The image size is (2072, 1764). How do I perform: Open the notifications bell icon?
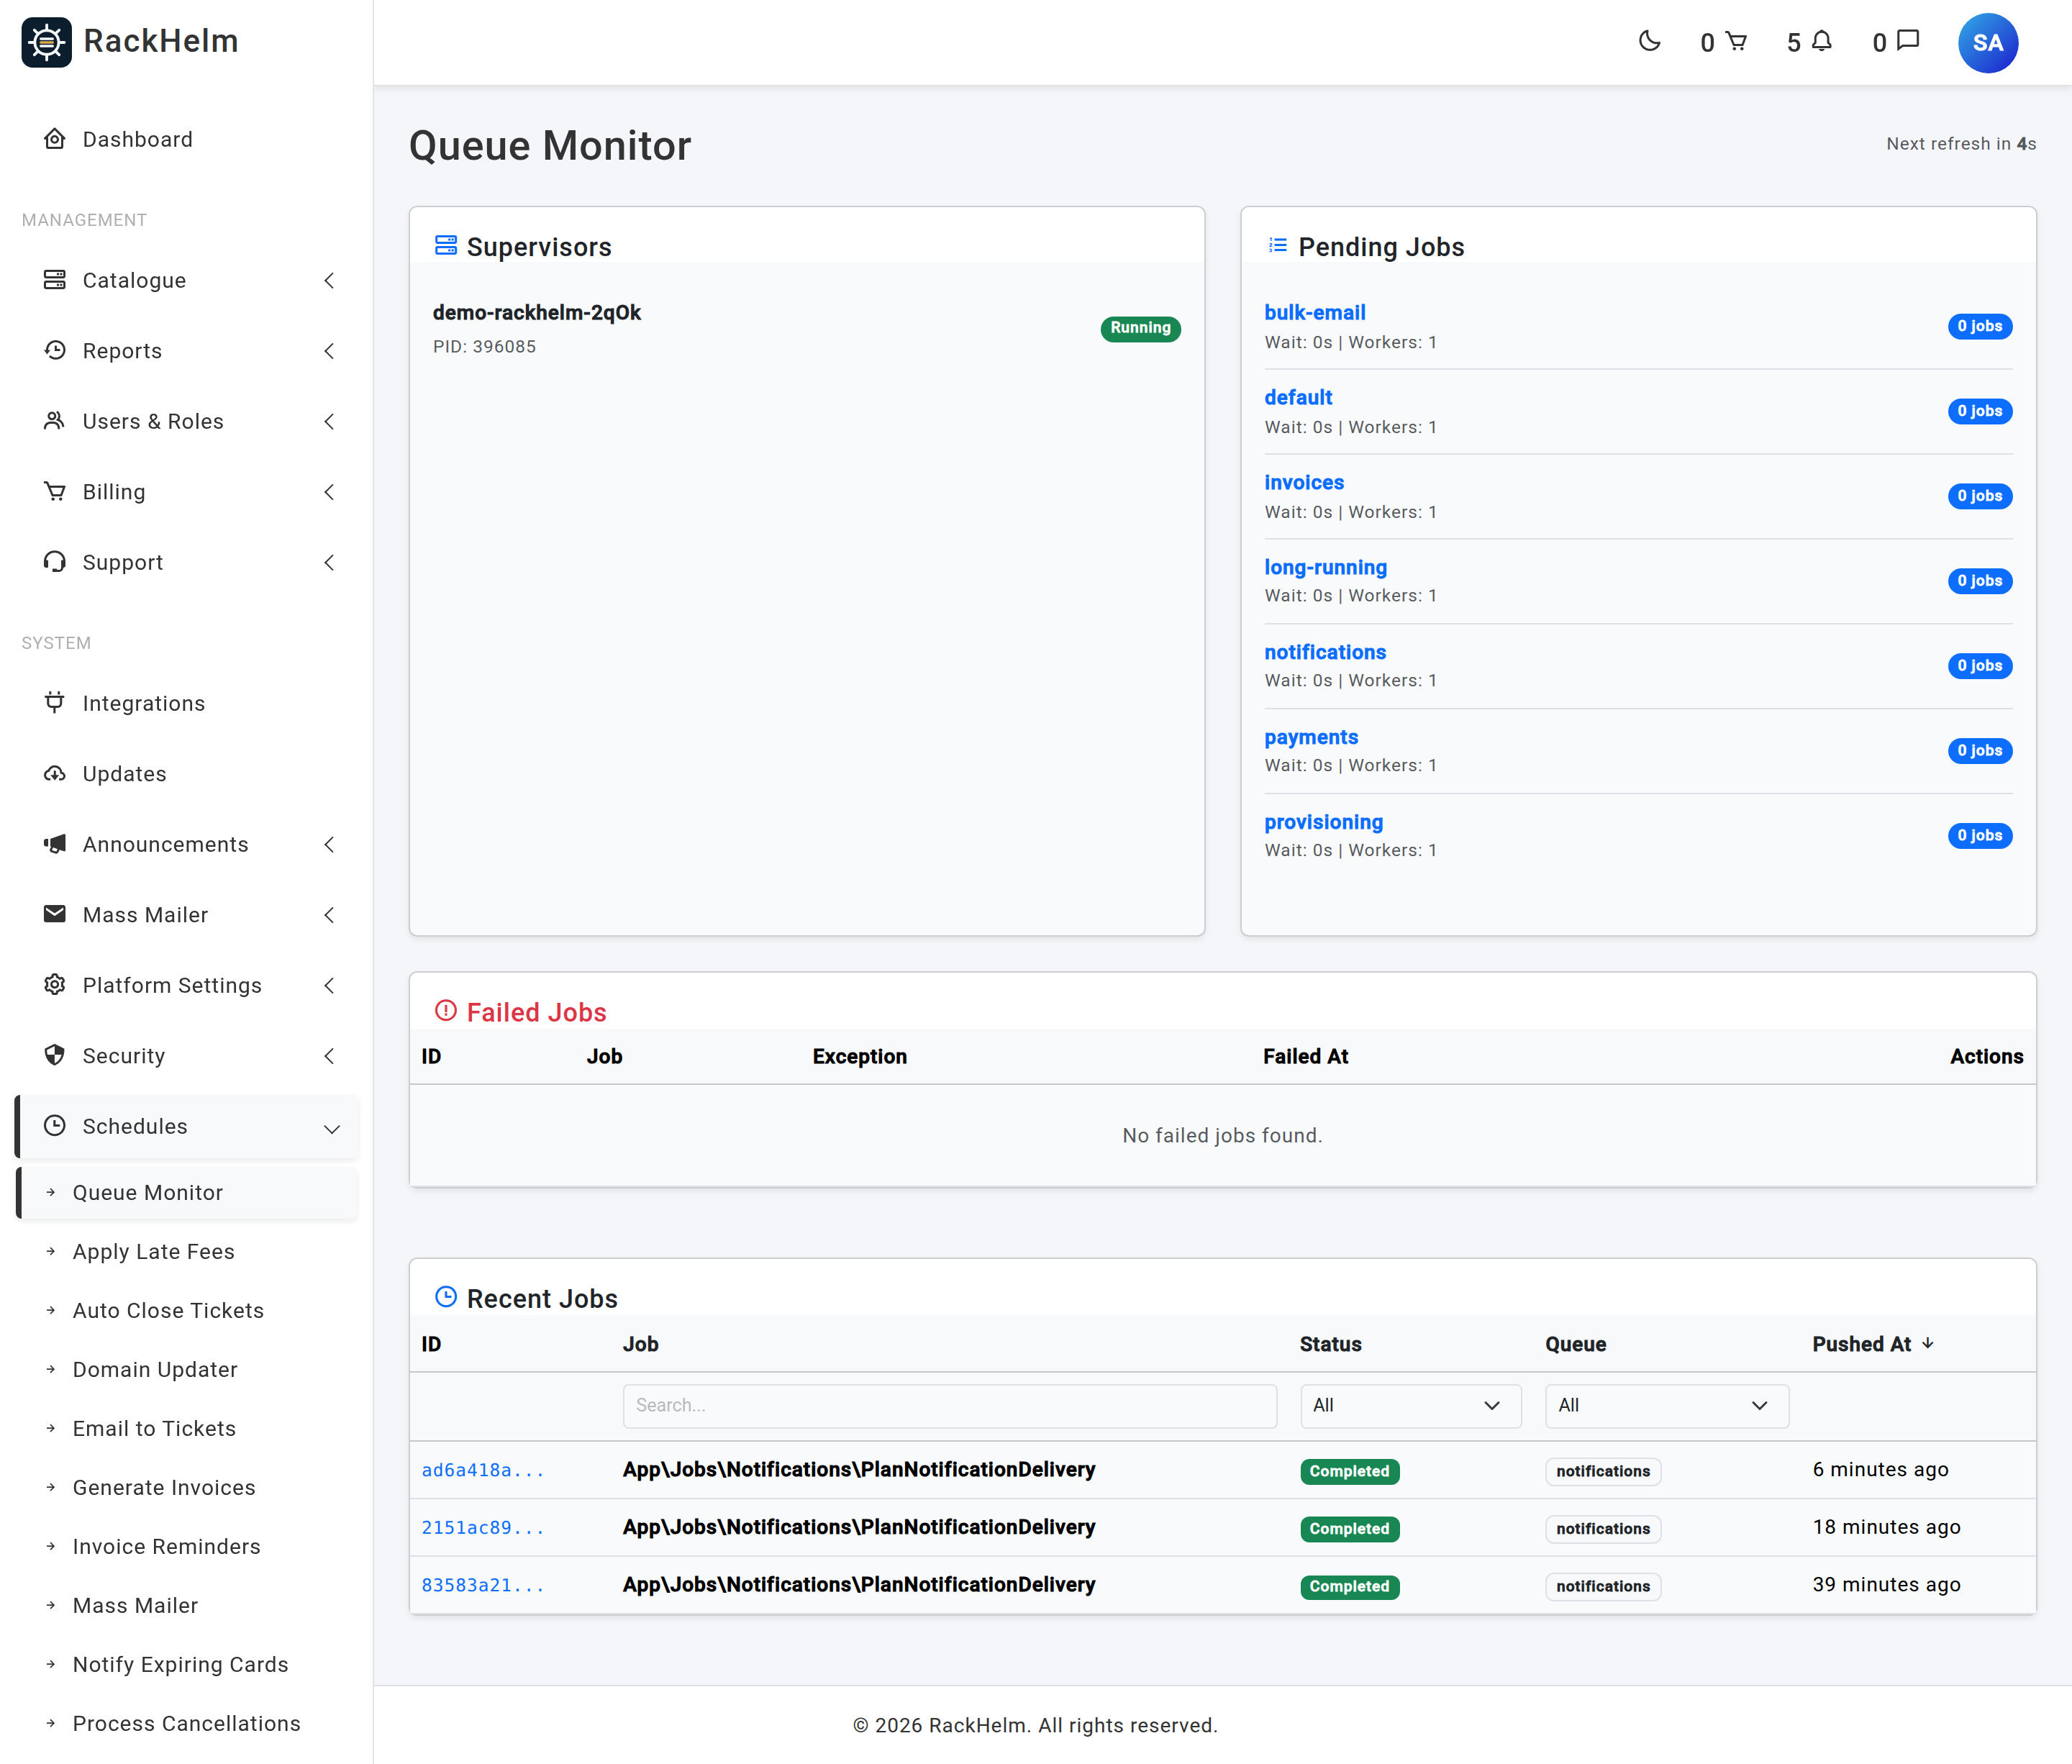pos(1822,42)
